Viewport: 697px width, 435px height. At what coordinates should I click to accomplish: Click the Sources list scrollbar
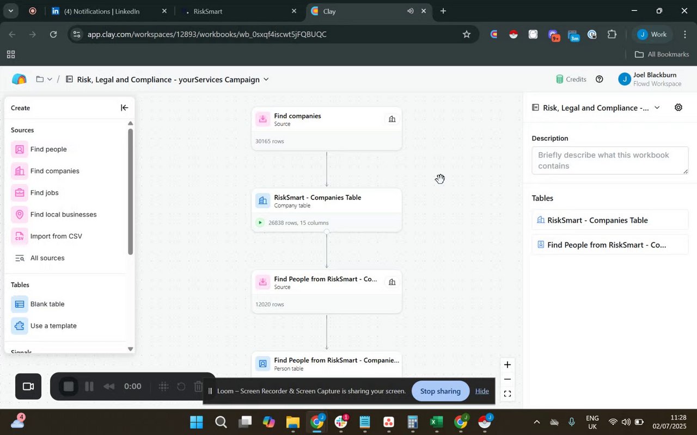click(x=130, y=191)
